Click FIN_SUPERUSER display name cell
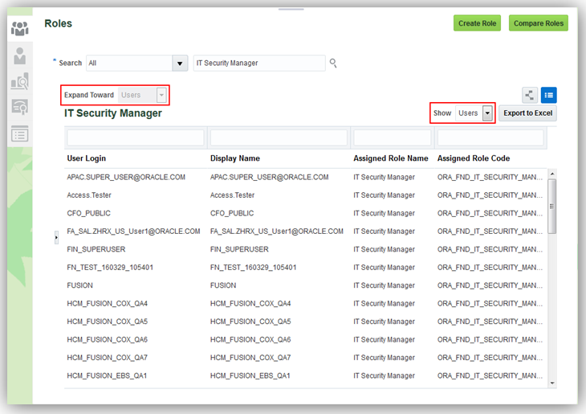 pos(239,249)
